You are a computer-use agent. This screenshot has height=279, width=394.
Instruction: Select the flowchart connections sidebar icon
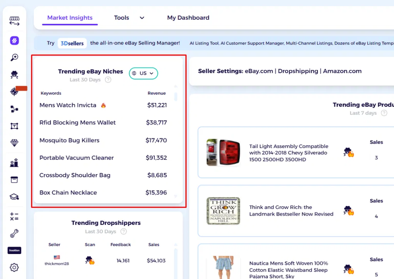(x=14, y=109)
